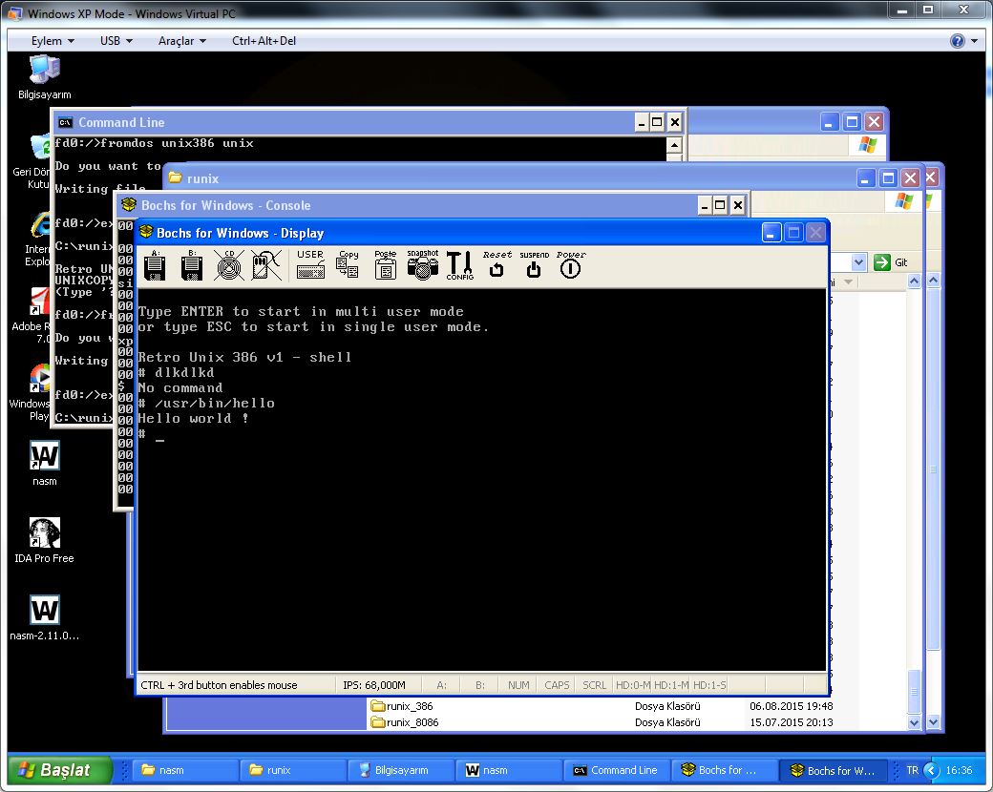Click the NUM indicator in Bochs status bar
Image resolution: width=993 pixels, height=792 pixels.
(518, 685)
